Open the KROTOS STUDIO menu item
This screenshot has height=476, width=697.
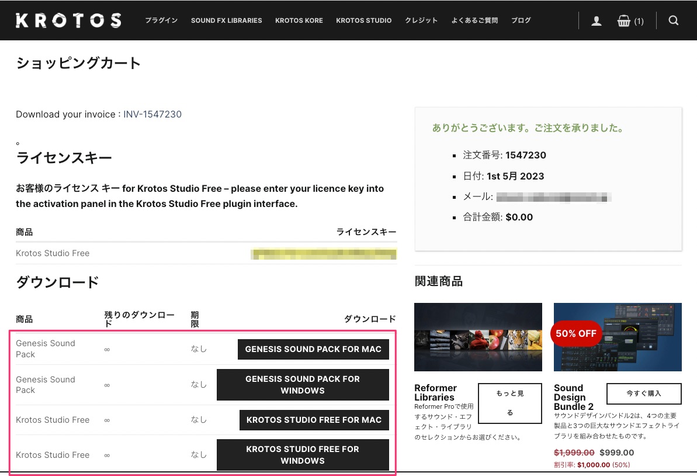coord(363,20)
